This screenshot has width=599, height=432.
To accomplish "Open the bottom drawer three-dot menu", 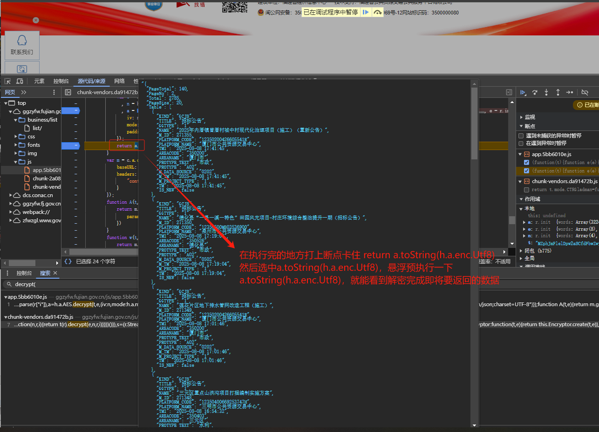I will coord(7,273).
